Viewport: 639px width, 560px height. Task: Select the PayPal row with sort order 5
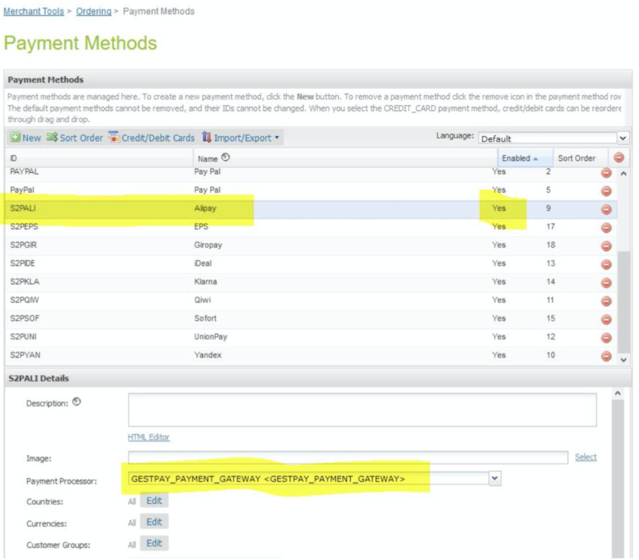[311, 190]
